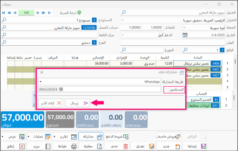This screenshot has height=151, width=238.
Task: Close the share file dialog
Action: coord(42,72)
